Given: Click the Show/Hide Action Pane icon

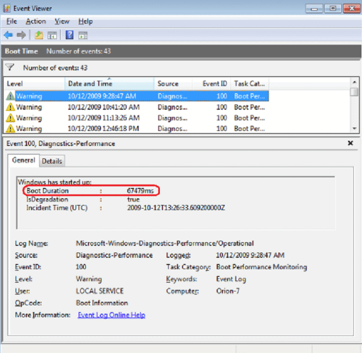Looking at the screenshot, I should tap(83, 35).
